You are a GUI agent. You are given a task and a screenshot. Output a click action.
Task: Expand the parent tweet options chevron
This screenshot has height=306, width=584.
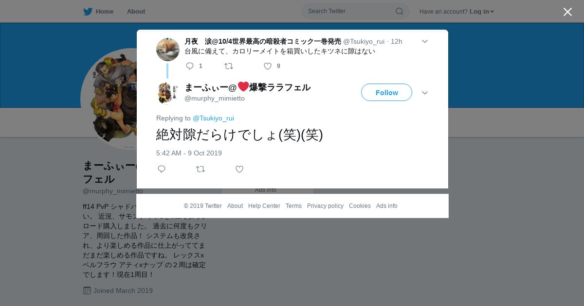click(x=424, y=41)
